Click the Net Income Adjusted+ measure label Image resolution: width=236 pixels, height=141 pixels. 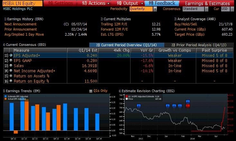34,71
